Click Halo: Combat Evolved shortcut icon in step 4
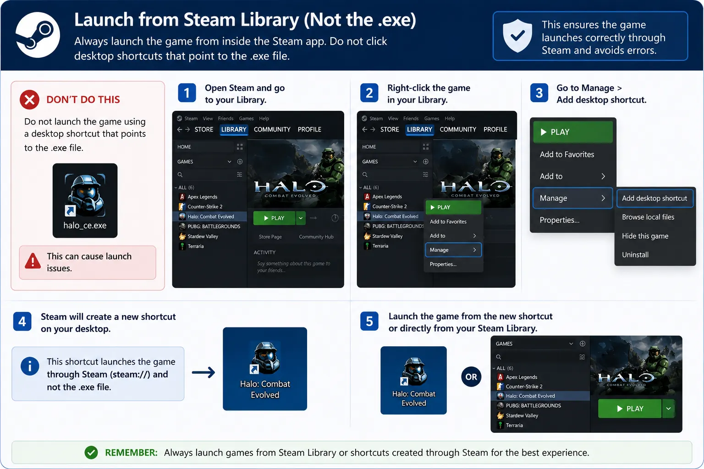704x469 pixels. coord(265,369)
